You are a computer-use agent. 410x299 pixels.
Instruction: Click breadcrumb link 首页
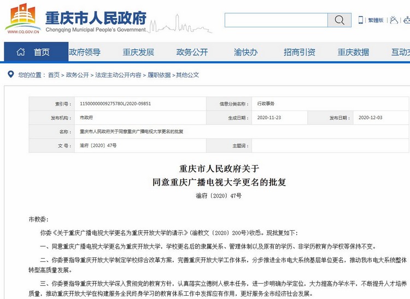click(54, 75)
